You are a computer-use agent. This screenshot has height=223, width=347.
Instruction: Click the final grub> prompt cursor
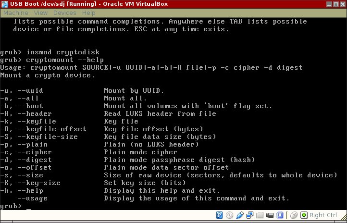28,209
